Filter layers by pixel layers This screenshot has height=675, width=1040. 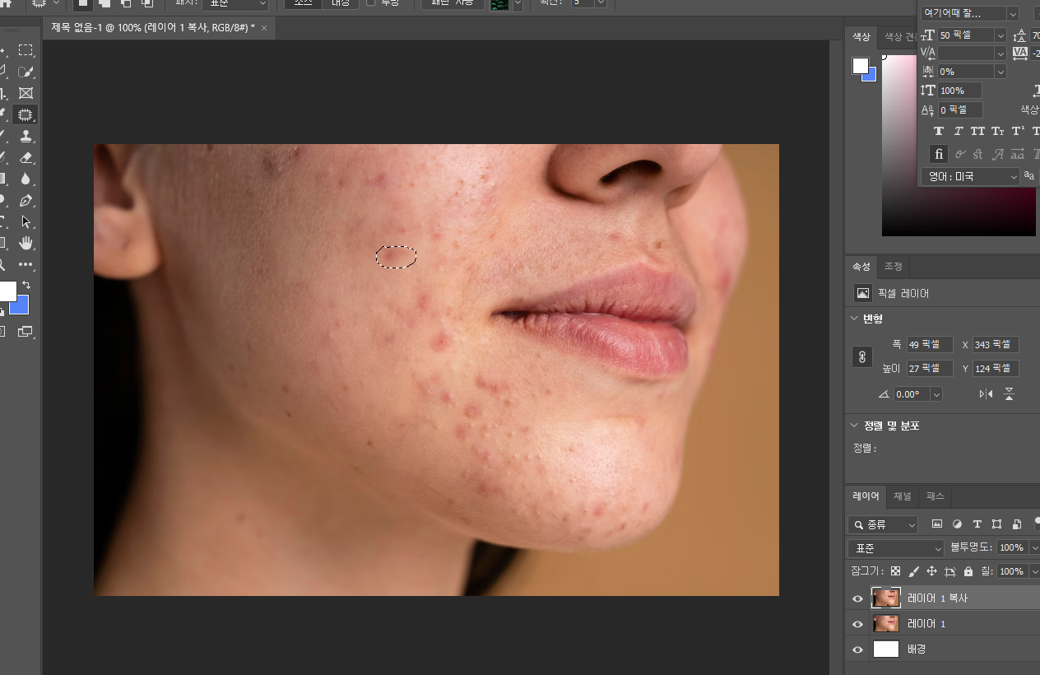pyautogui.click(x=936, y=524)
